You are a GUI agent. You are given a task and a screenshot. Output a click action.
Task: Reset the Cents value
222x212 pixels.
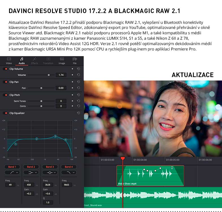point(78,106)
